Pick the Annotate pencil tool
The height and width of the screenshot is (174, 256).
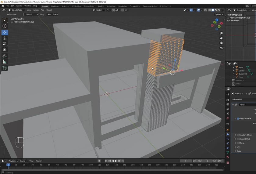5,56
